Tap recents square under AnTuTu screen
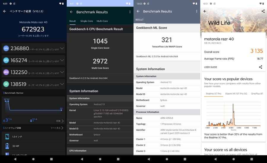 pos(51,159)
